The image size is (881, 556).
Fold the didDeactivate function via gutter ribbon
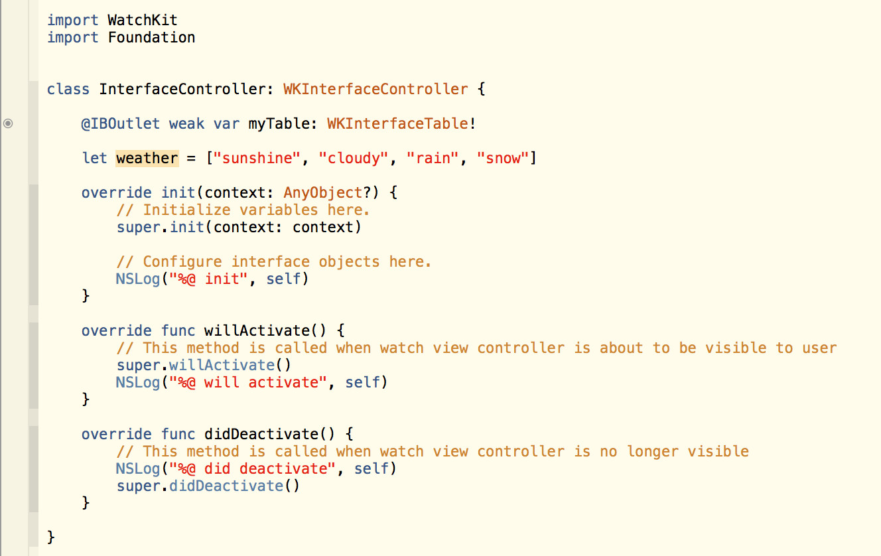pyautogui.click(x=33, y=468)
